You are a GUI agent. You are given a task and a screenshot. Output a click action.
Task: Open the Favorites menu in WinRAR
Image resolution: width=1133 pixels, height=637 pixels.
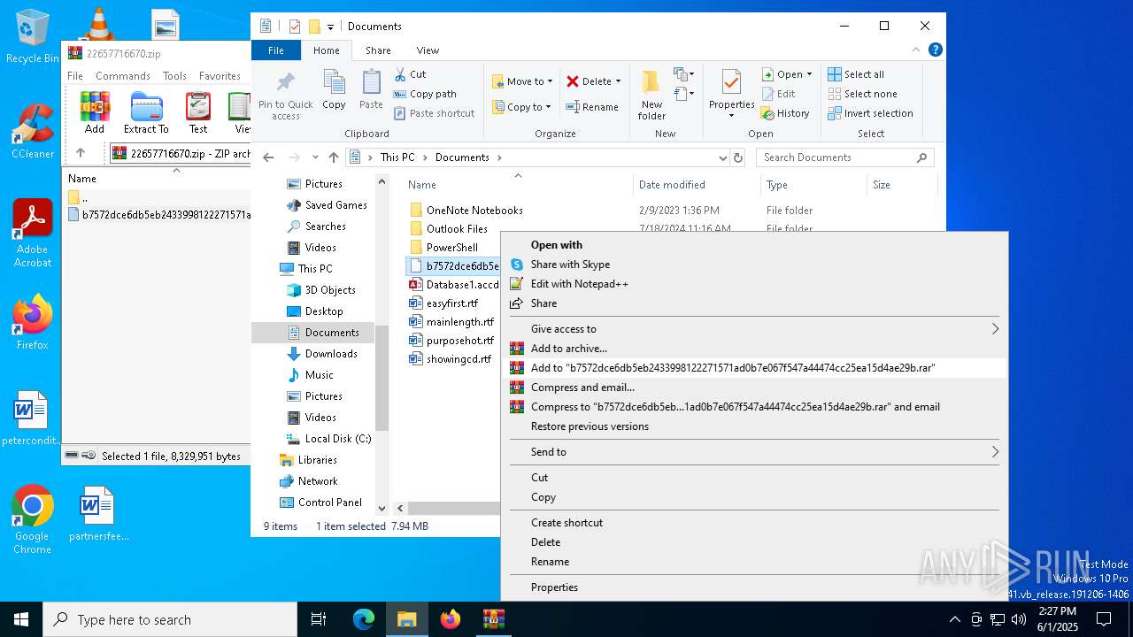220,76
